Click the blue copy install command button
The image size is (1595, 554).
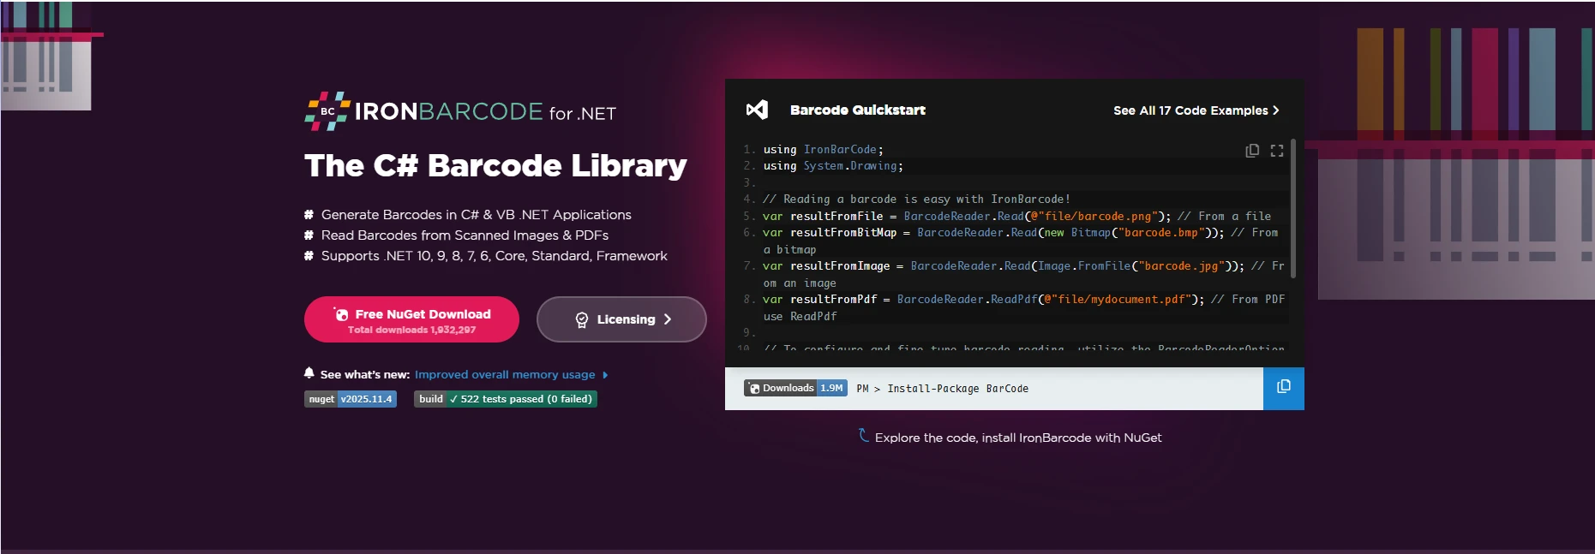[x=1283, y=388]
